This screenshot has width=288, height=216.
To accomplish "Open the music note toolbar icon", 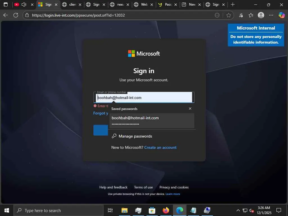I will click(241, 15).
